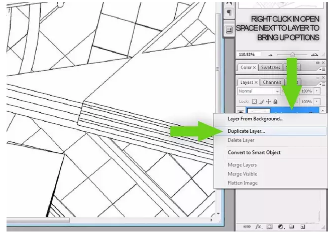Click the Fill 100% field
Screen dimensions: 331x235
[x=306, y=102]
